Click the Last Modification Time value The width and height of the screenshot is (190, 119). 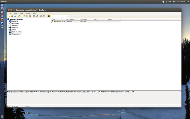pos(125,92)
